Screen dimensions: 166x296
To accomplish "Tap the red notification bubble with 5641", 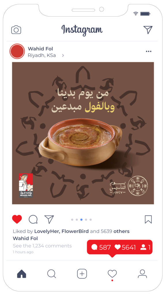I will click(120, 248).
